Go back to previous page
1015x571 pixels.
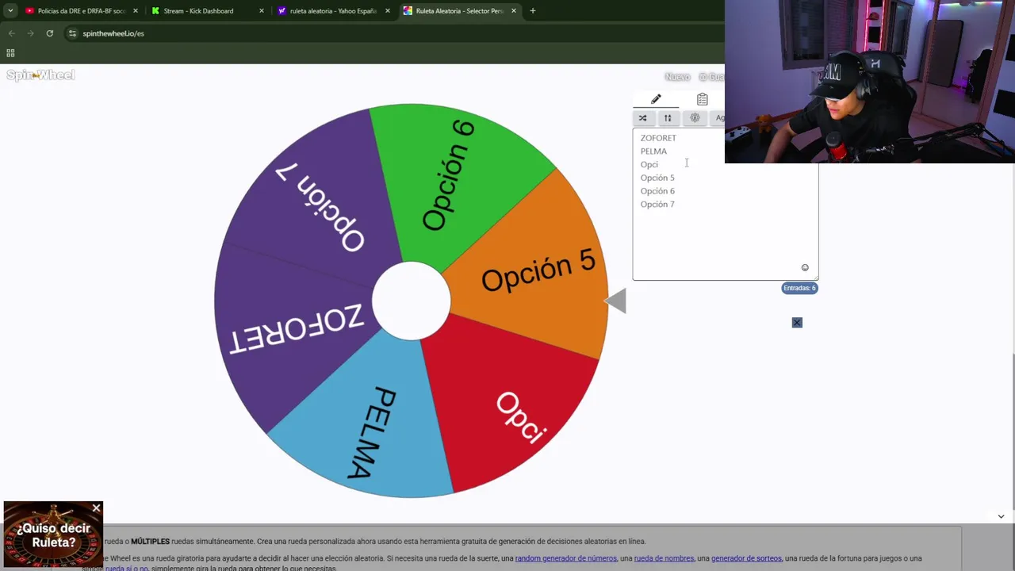point(11,33)
